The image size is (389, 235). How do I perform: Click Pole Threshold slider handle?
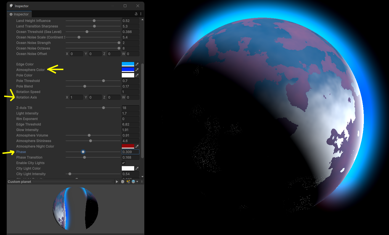click(104, 81)
